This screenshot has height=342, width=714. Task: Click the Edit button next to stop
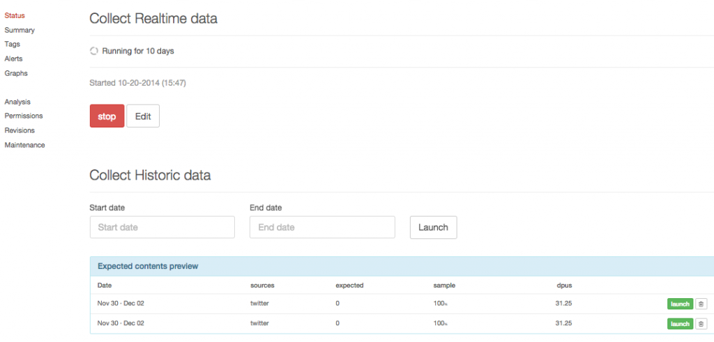[143, 116]
